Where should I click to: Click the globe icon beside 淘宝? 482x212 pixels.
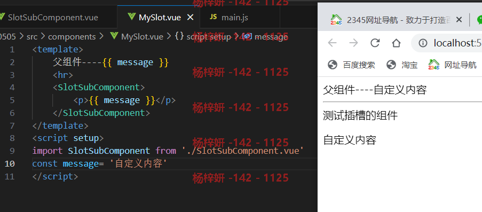pyautogui.click(x=391, y=65)
